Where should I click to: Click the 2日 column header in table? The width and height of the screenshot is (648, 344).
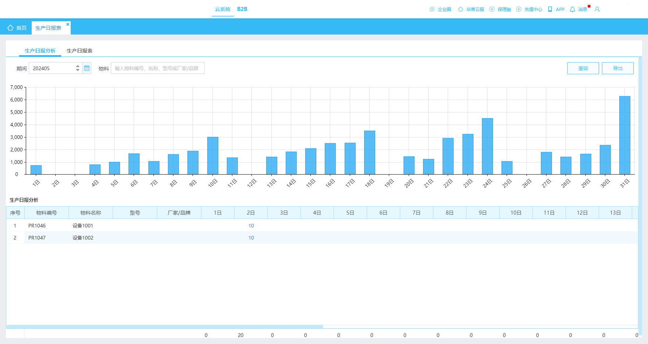tap(251, 213)
